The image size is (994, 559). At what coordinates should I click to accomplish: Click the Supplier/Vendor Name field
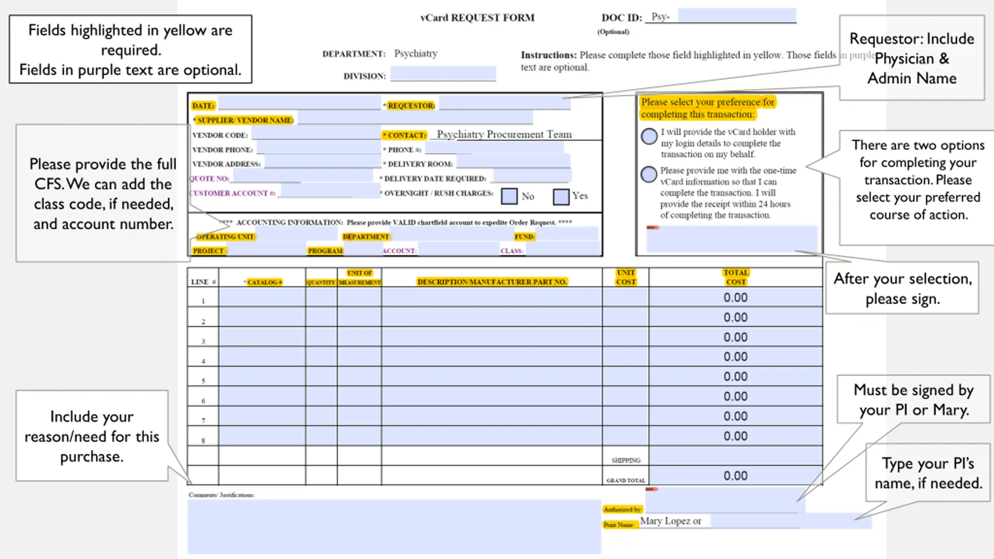click(415, 118)
